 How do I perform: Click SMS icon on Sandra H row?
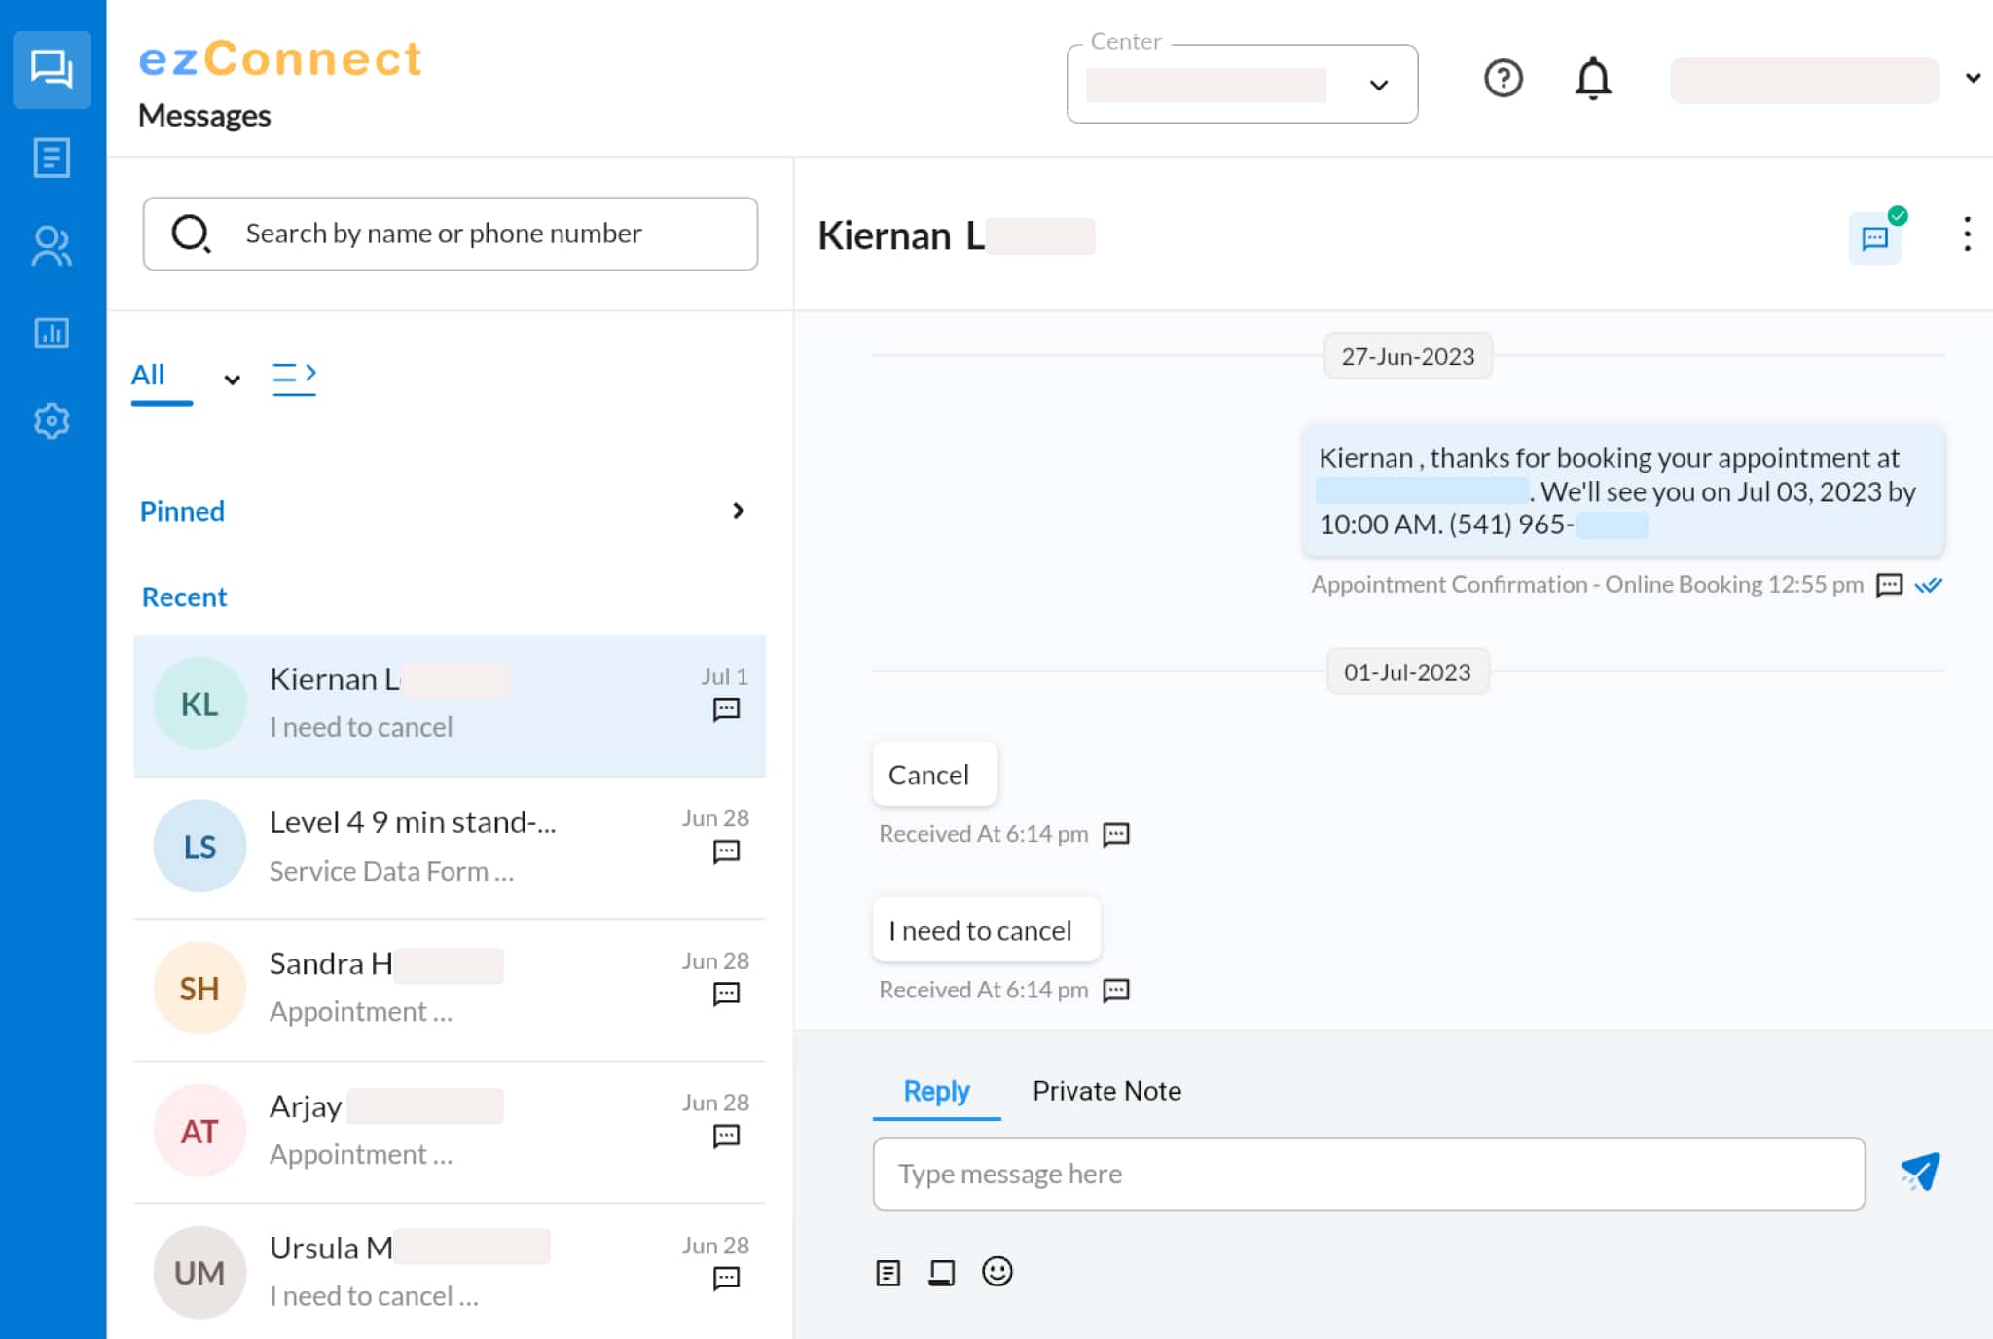(726, 994)
